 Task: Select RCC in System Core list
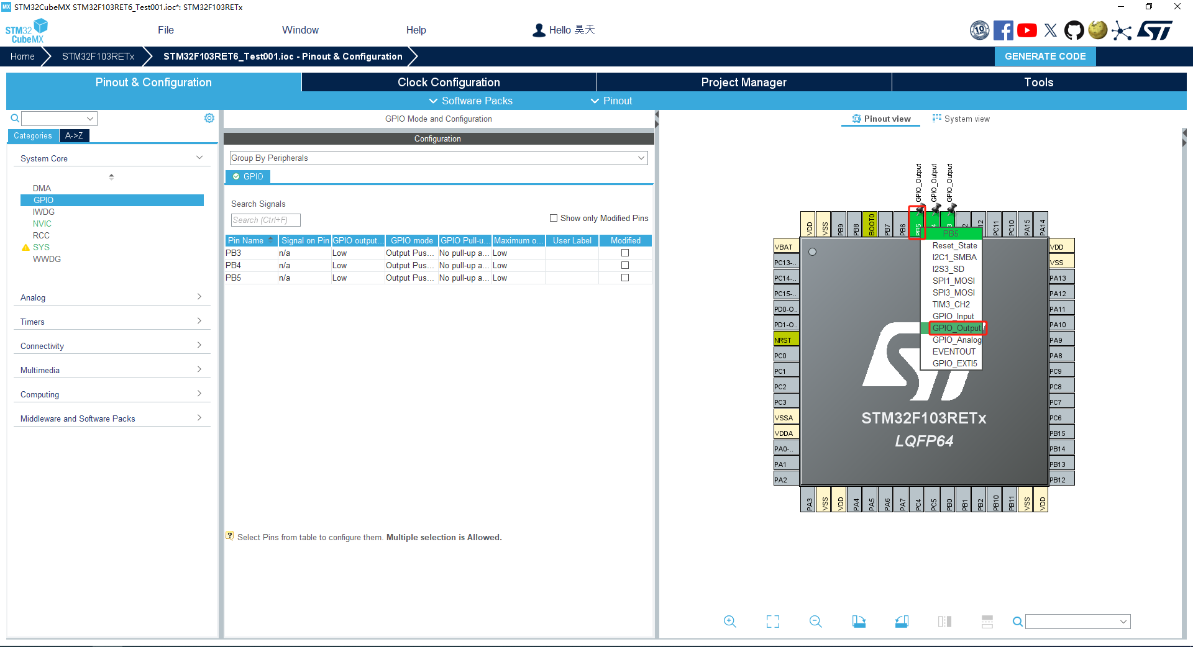41,235
